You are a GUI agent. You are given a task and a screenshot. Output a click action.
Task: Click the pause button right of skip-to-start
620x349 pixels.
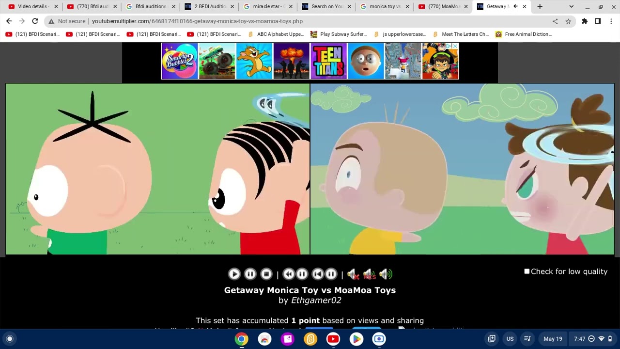(331, 274)
